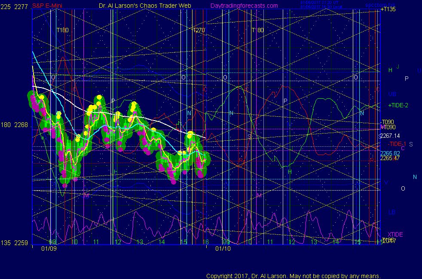
Task: Click the Daytradingforecasts.com link in header
Action: pos(244,6)
